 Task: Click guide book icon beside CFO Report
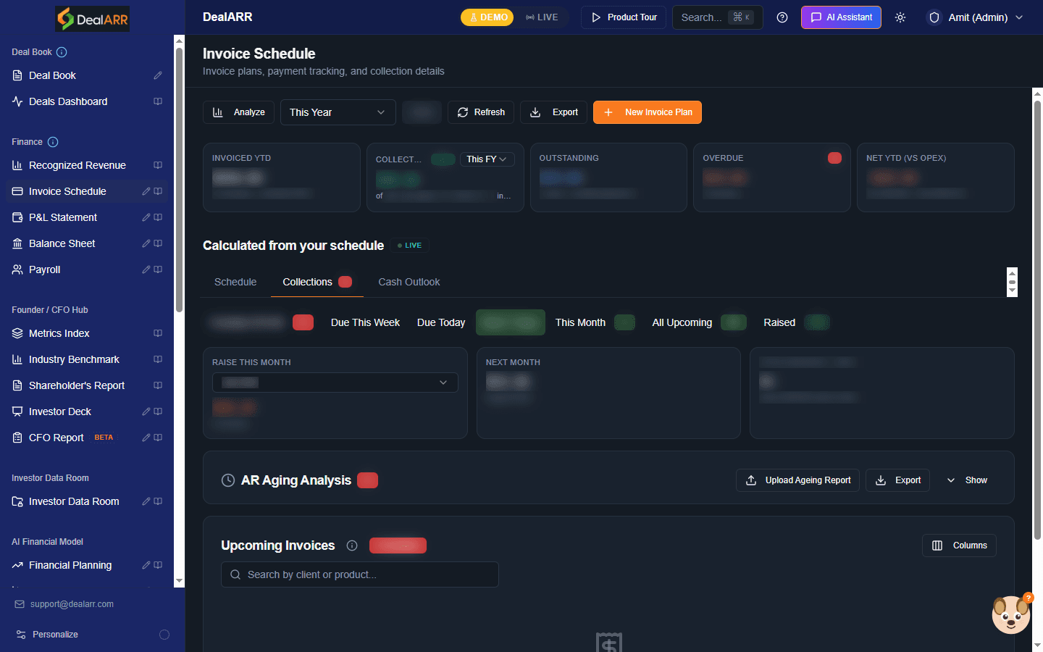(x=158, y=438)
